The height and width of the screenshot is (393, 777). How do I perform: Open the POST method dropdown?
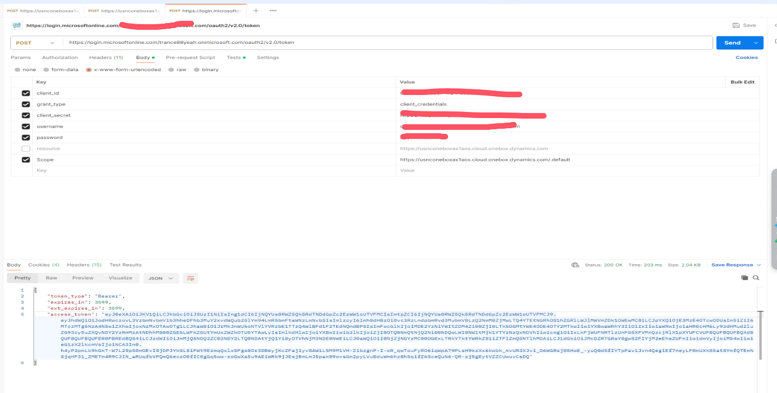click(x=36, y=43)
